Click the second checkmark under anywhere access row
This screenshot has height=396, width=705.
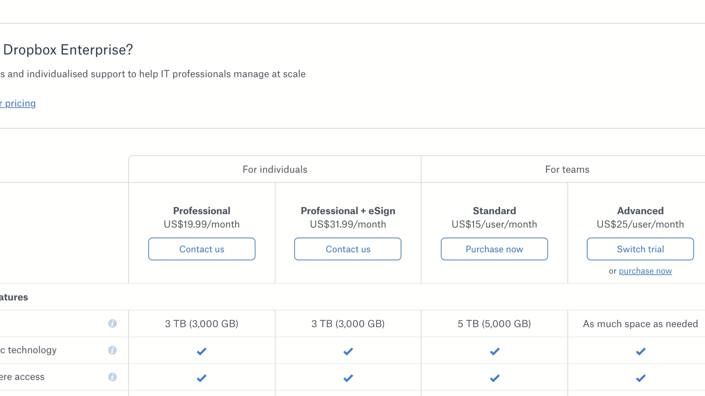pyautogui.click(x=348, y=378)
